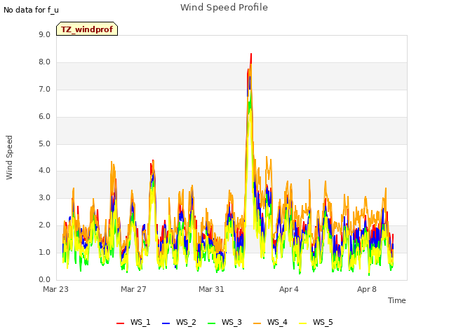Toggle the WS_1 legend label
Viewport: 449px width, 336px height.
click(140, 322)
